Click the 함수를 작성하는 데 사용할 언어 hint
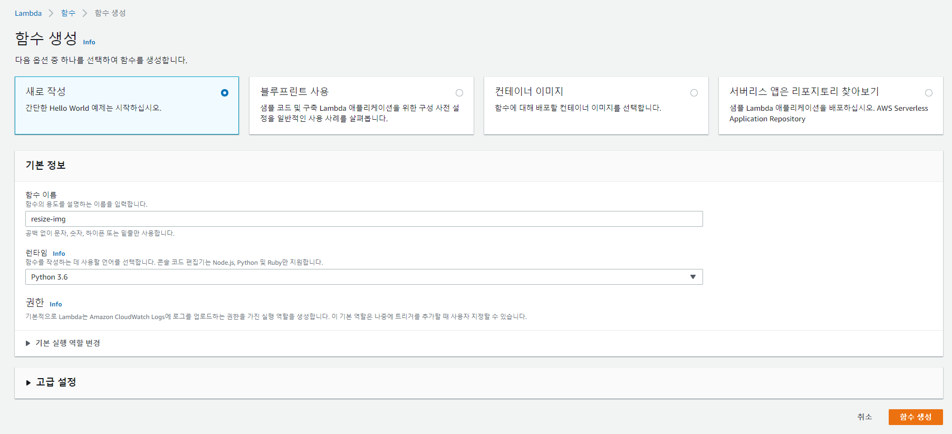The image size is (952, 434). coord(174,263)
